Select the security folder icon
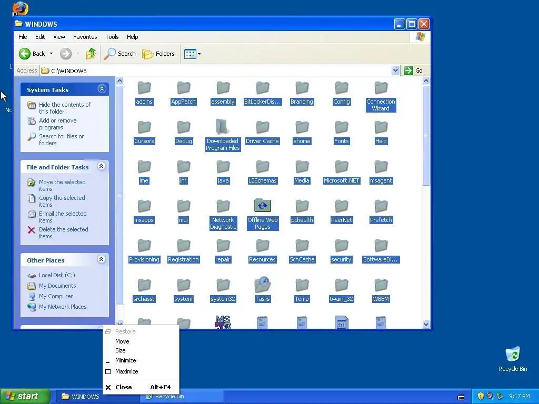 (x=341, y=246)
